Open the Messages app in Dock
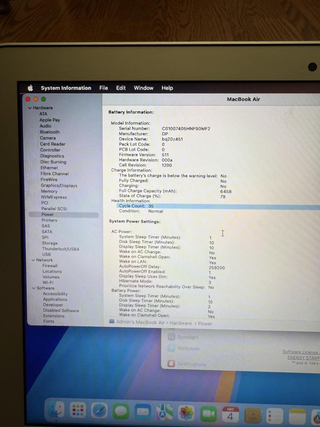320x427 pixels. 121,412
